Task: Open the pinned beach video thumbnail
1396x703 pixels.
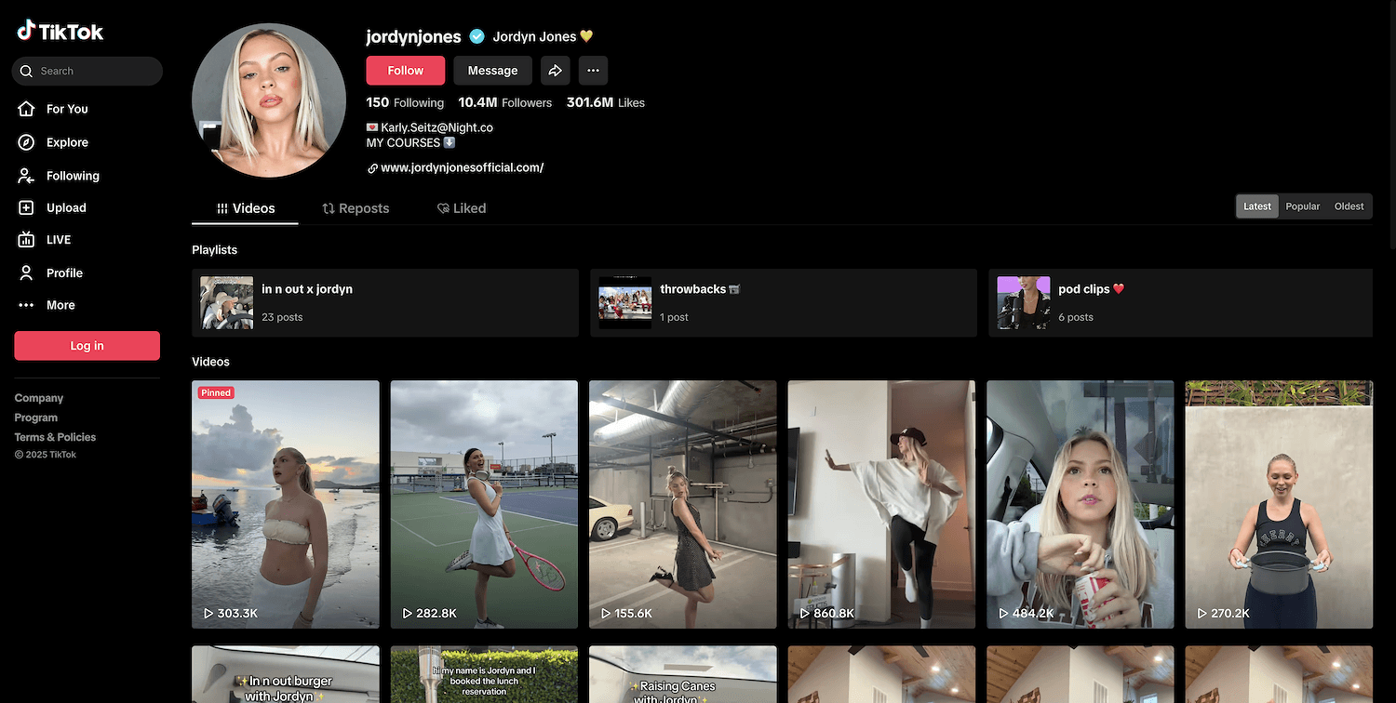Action: pos(286,504)
